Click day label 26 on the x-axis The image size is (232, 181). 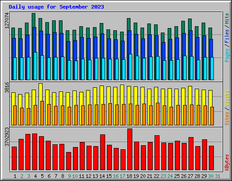point(184,176)
